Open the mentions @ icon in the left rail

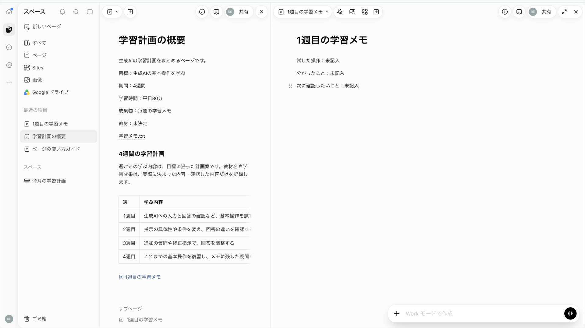point(9,65)
